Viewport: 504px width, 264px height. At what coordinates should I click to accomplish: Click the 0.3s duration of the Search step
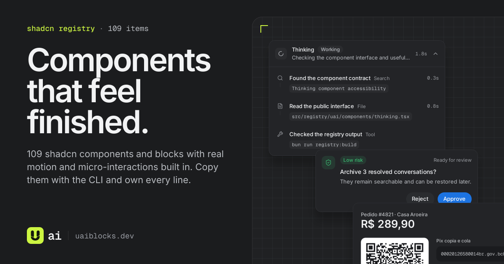(433, 78)
